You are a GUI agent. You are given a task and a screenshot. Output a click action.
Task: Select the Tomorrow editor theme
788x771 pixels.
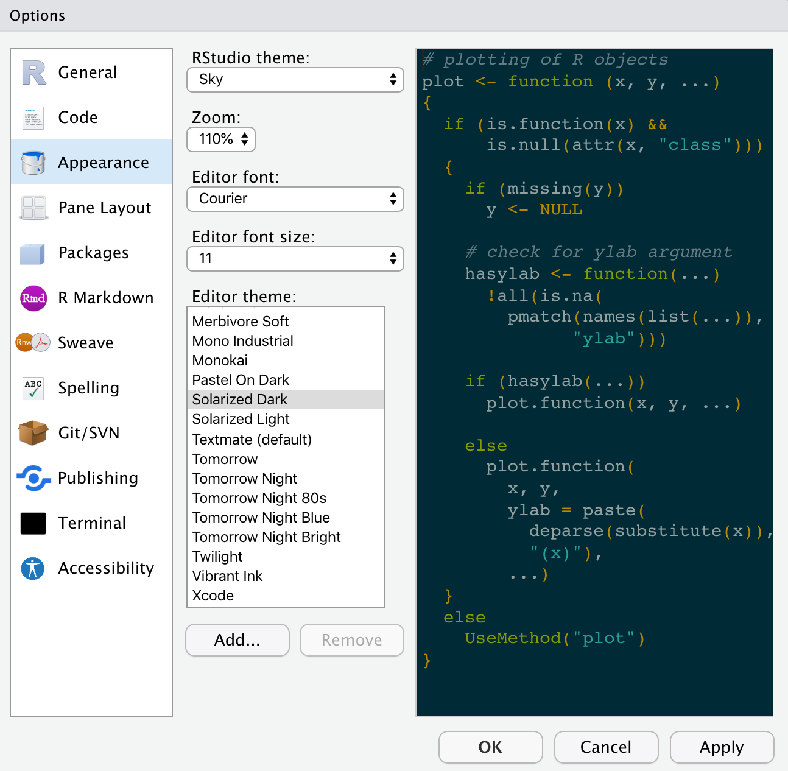pos(286,459)
